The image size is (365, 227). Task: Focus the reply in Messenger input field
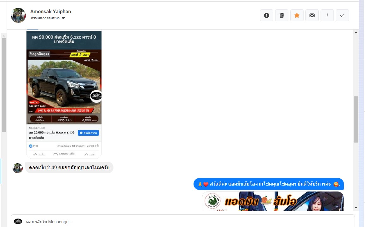[183, 222]
